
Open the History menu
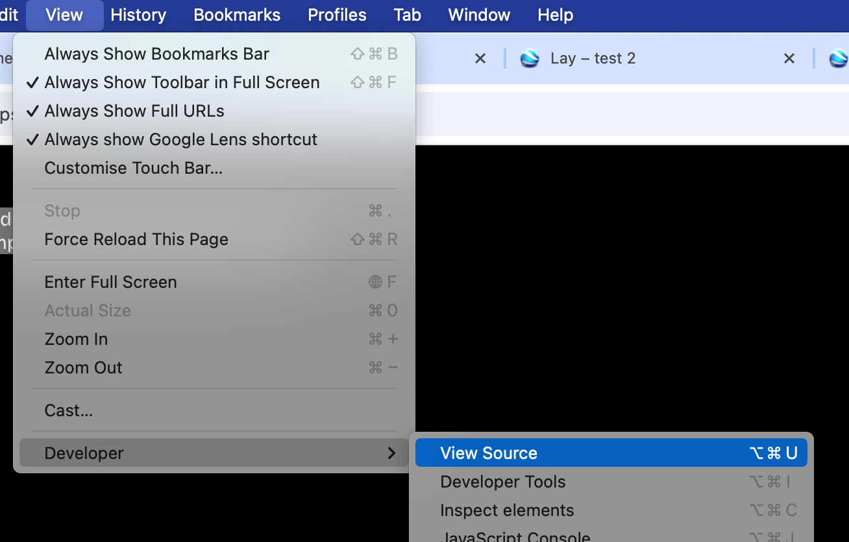138,15
